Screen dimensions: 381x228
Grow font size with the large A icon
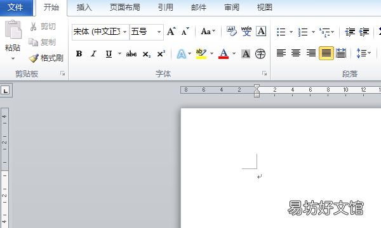[x=171, y=32]
